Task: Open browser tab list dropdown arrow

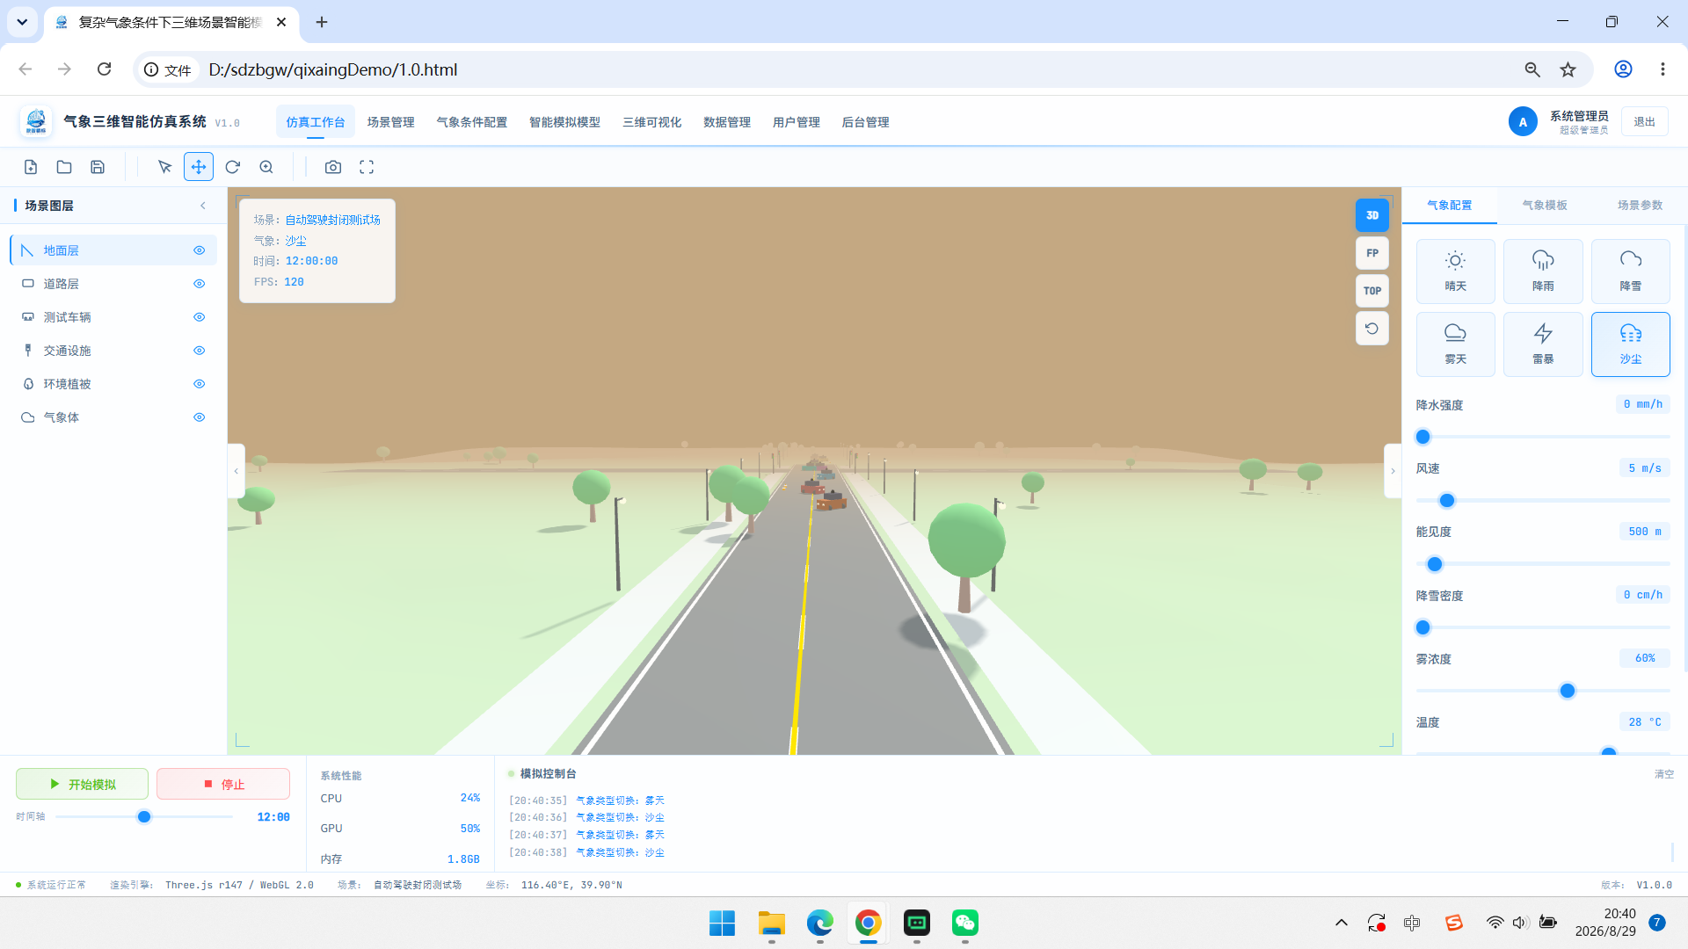Action: coord(22,22)
